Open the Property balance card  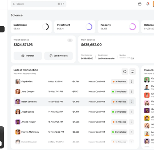pyautogui.click(x=118, y=27)
